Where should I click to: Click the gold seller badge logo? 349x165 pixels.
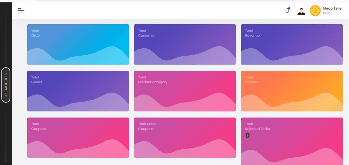pyautogui.click(x=315, y=11)
